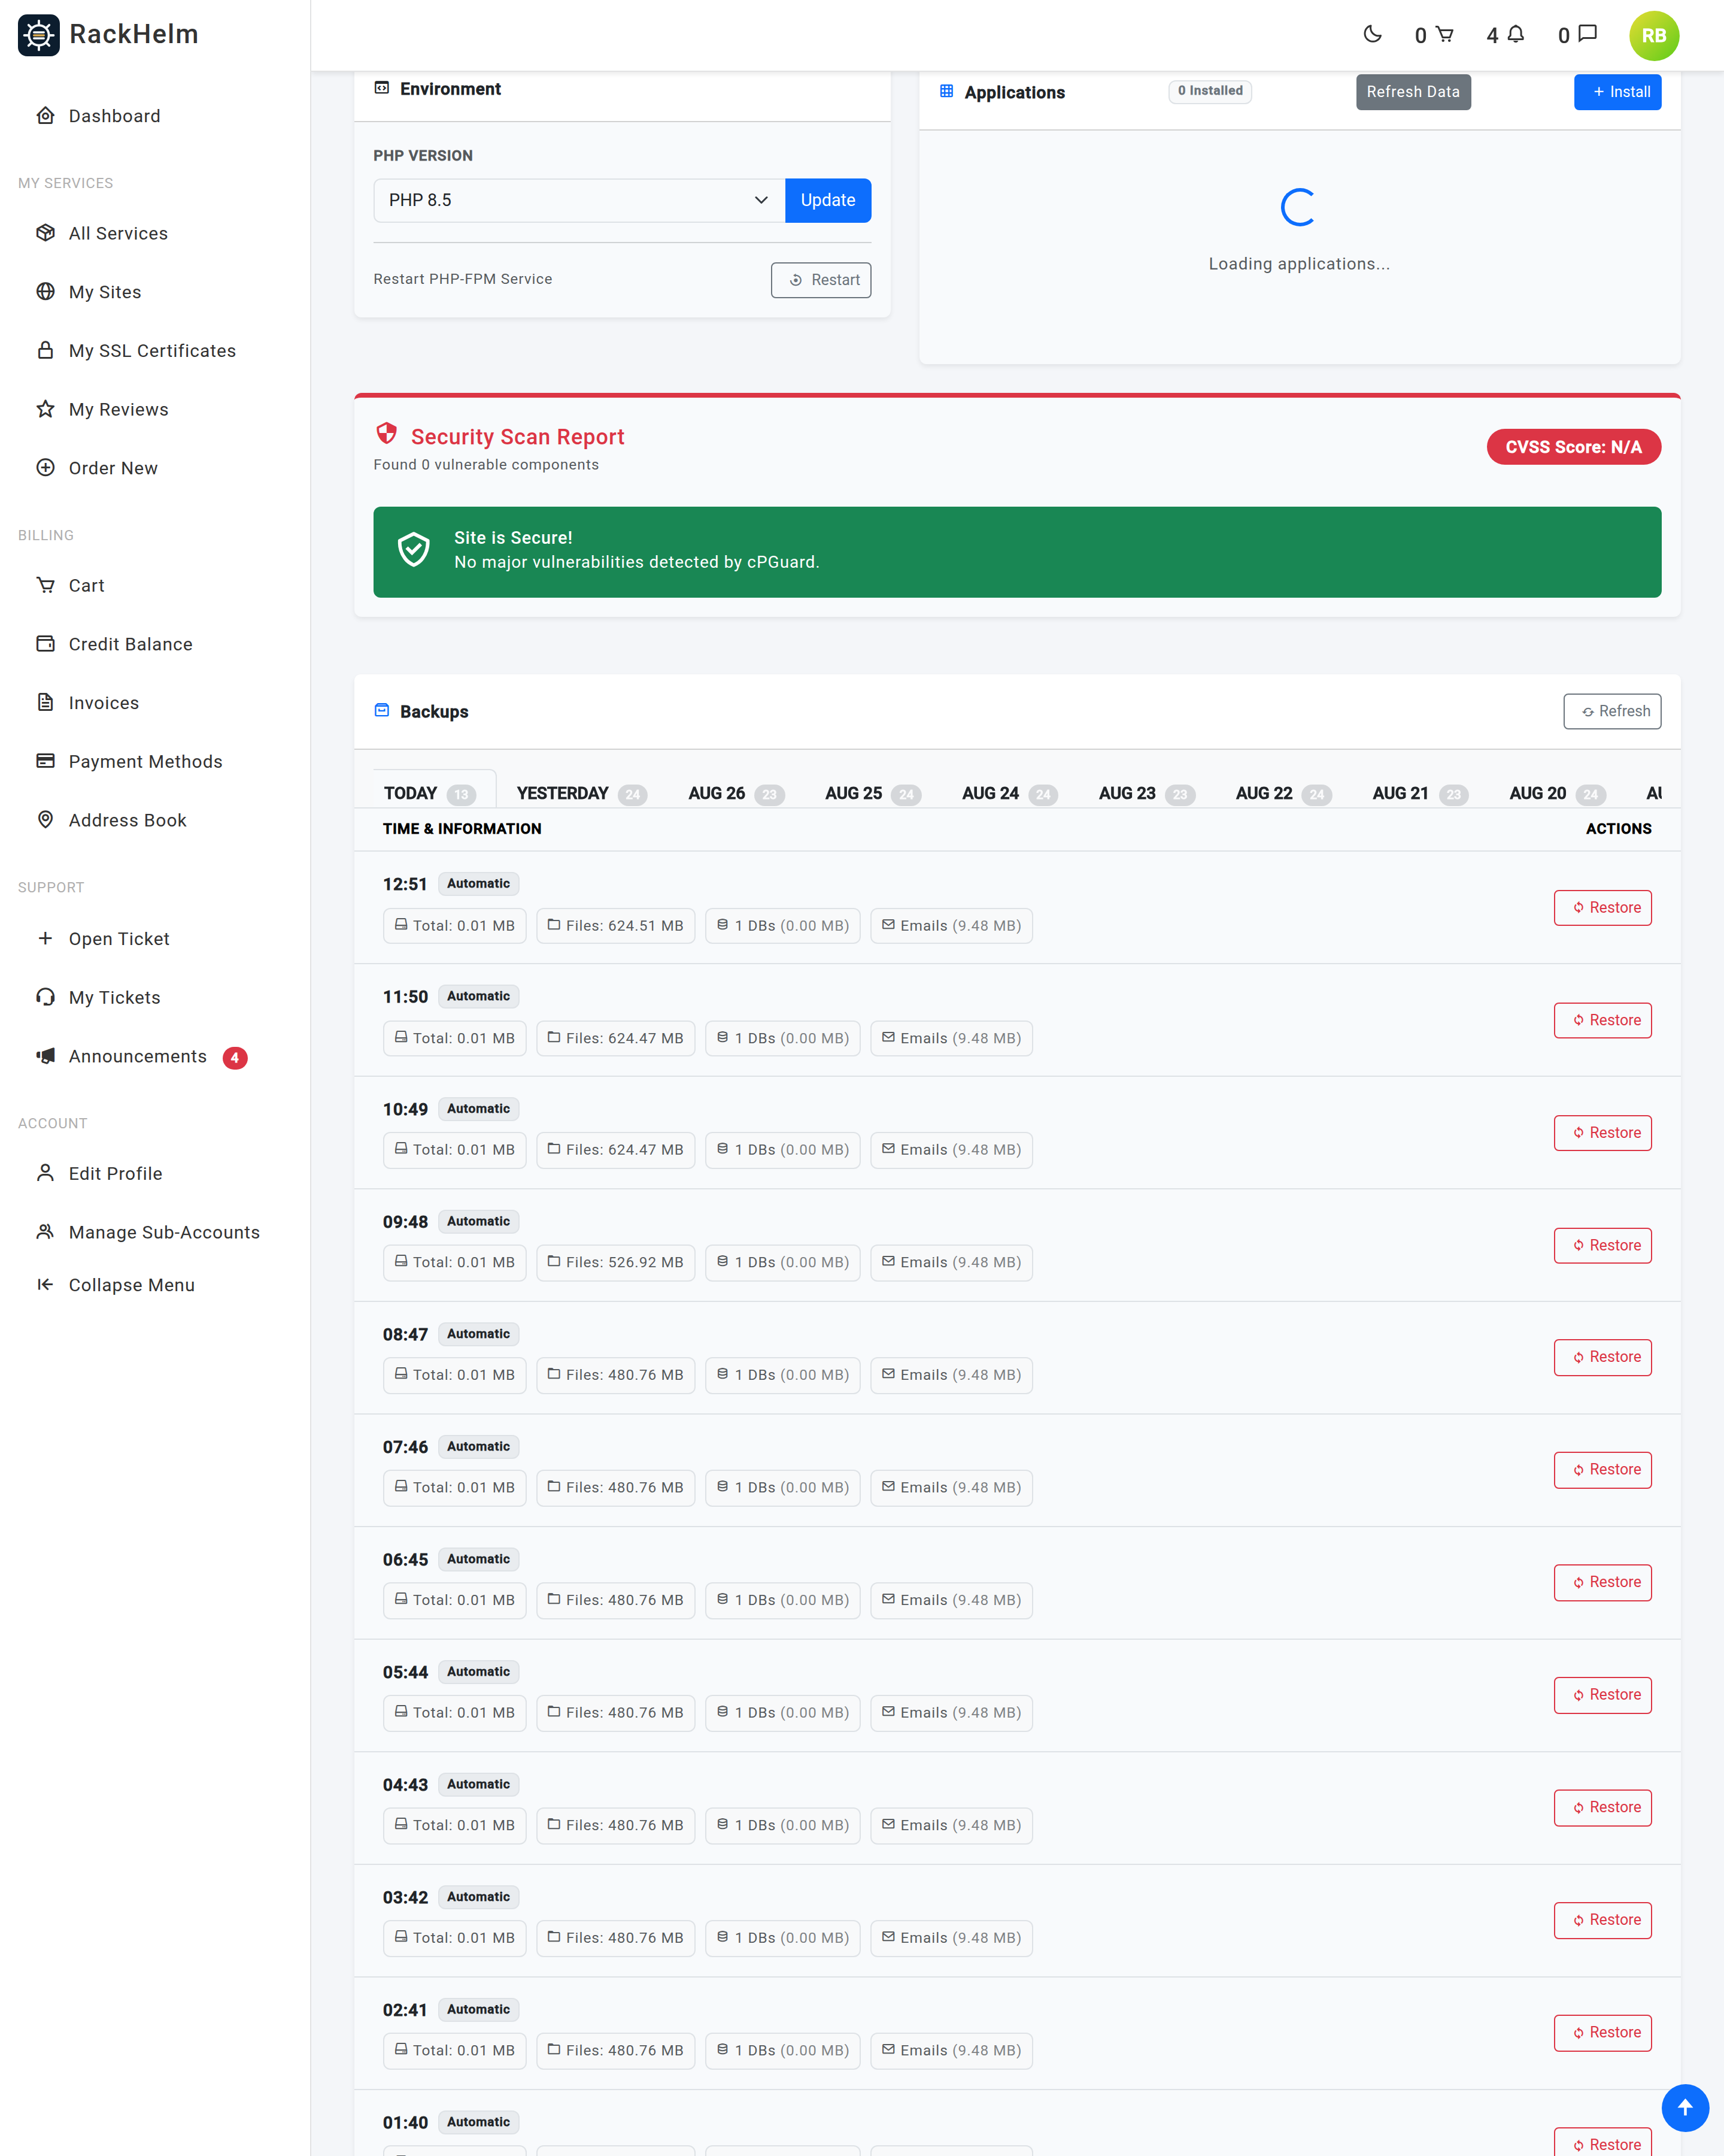Image resolution: width=1724 pixels, height=2156 pixels.
Task: Click Credit Balance wallet icon
Action: (x=45, y=643)
